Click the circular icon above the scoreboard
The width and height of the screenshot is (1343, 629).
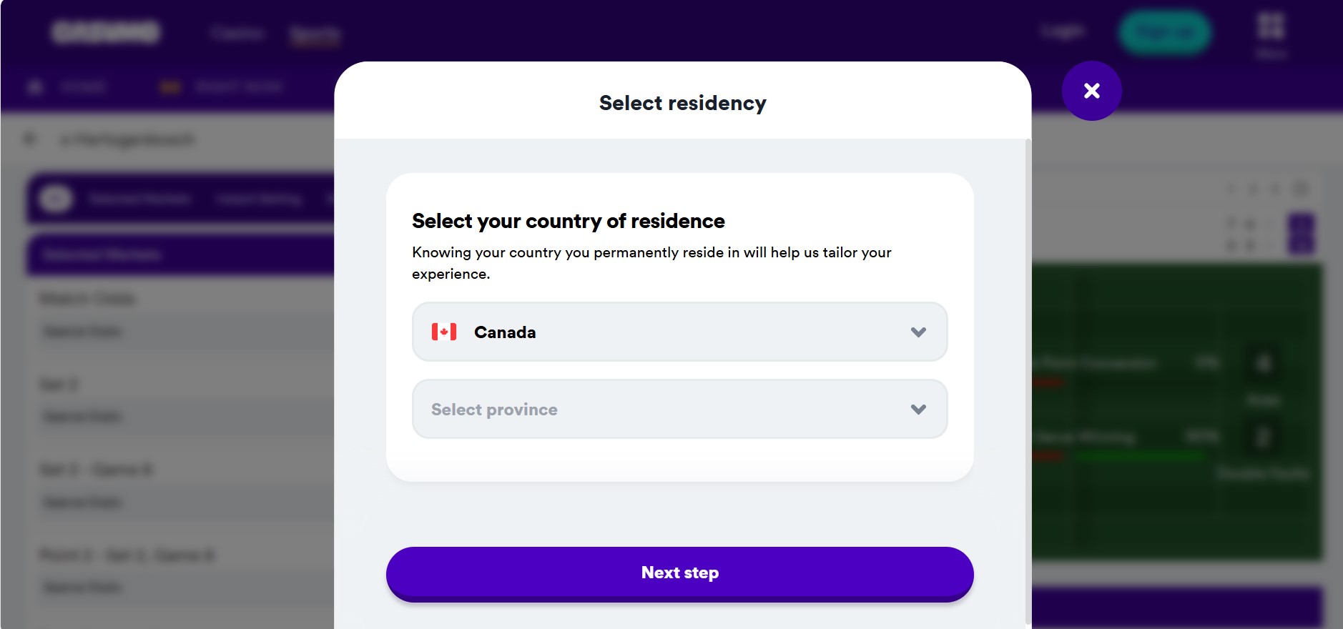[1302, 189]
